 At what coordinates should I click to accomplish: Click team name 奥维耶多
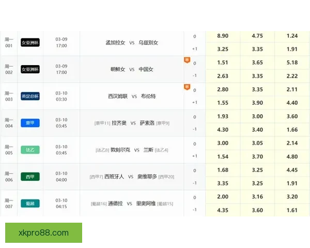[147, 177]
